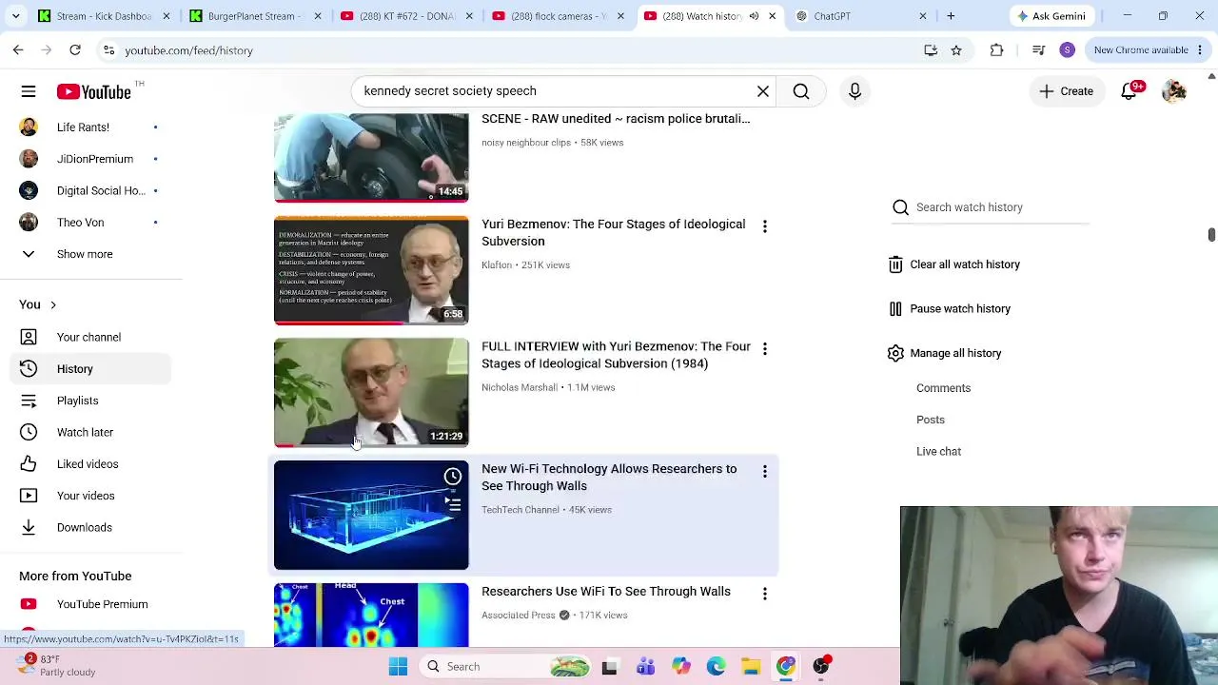Reload the current page
This screenshot has height=685, width=1218.
[x=75, y=50]
